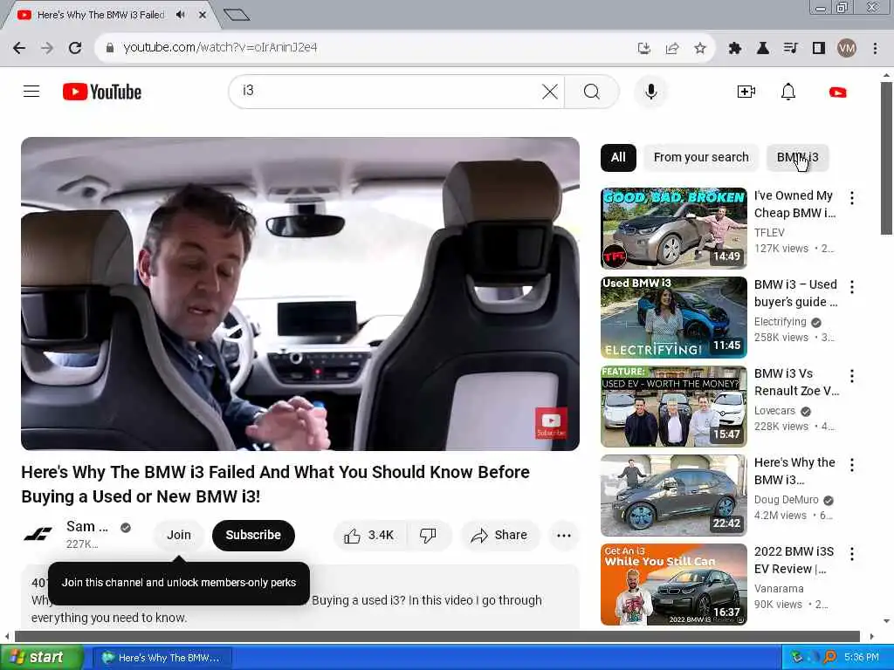Click the horizontal scrollbar at the bottom
Viewport: 894px width, 670px height.
click(437, 636)
